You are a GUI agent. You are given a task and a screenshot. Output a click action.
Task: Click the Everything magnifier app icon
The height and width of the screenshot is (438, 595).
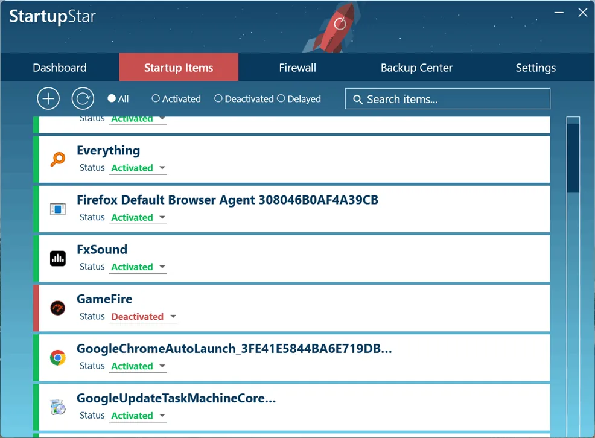coord(58,159)
